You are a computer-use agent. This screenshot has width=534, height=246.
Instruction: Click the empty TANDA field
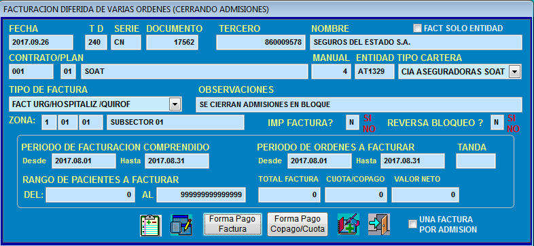click(476, 161)
